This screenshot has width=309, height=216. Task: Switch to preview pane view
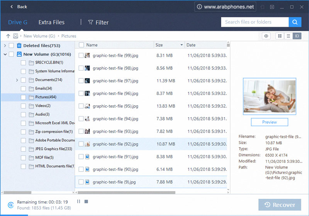click(297, 36)
